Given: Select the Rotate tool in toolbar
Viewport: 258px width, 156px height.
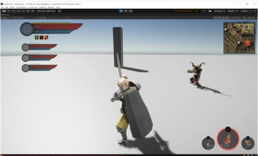Looking at the screenshot, I should [x=13, y=11].
